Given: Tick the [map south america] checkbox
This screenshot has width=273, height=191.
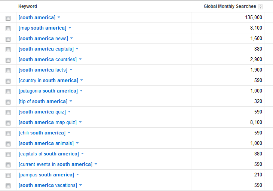Looking at the screenshot, I should tap(8, 28).
